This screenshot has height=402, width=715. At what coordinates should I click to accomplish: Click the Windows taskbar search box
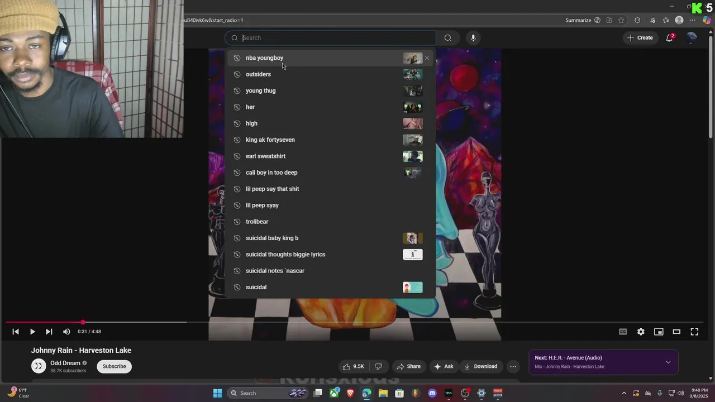268,393
